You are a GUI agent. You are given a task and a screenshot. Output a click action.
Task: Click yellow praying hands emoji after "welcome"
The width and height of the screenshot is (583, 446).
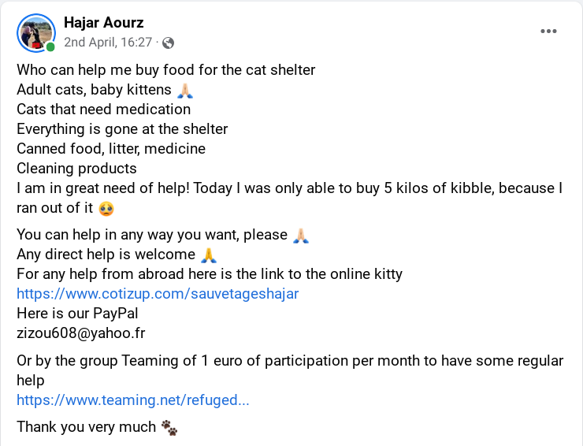point(209,255)
